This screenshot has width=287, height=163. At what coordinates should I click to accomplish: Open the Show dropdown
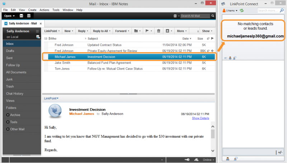(x=207, y=31)
